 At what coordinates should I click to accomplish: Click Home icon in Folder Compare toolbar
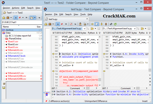click(x=4, y=18)
